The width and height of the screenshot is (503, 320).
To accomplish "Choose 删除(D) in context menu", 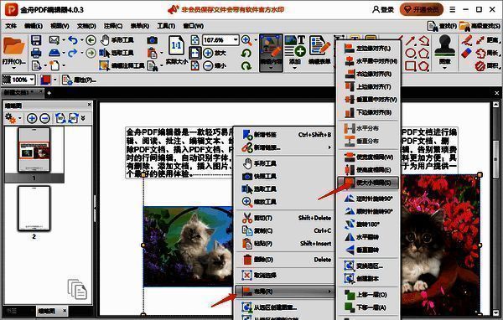I will pos(285,260).
